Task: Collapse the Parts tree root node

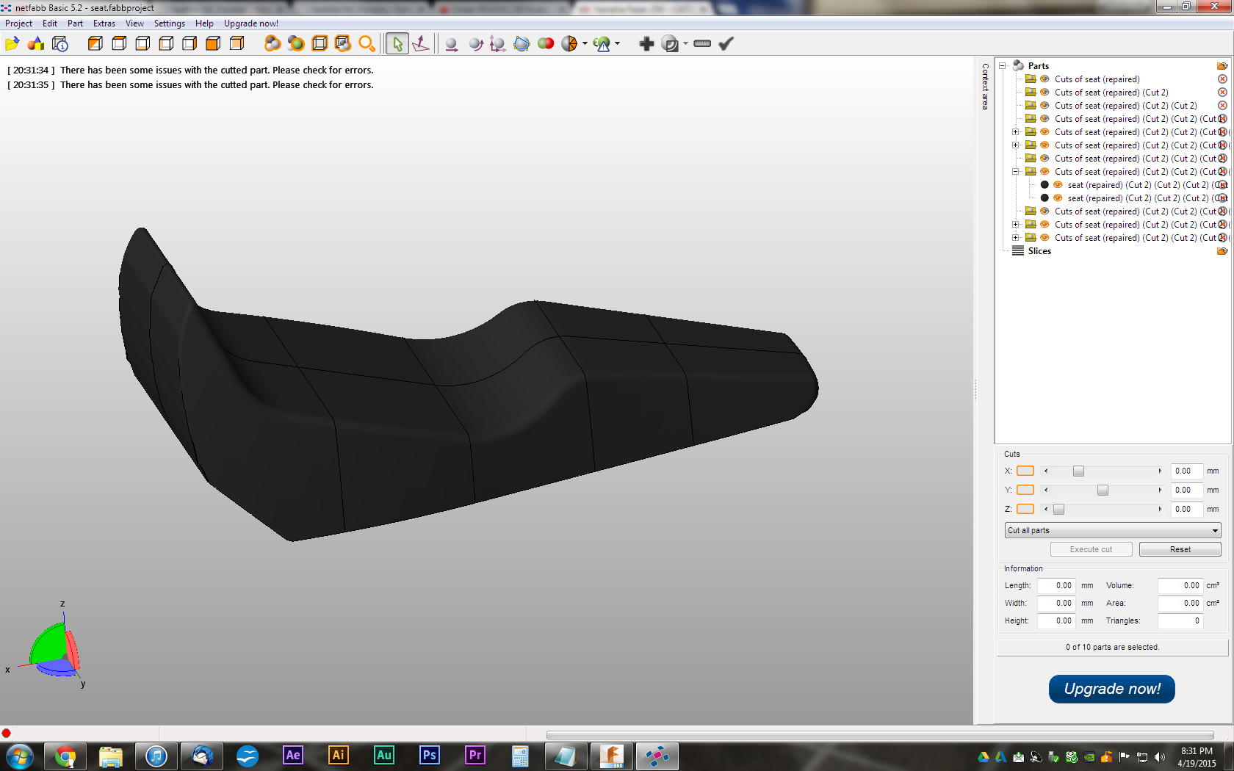Action: coord(1002,66)
